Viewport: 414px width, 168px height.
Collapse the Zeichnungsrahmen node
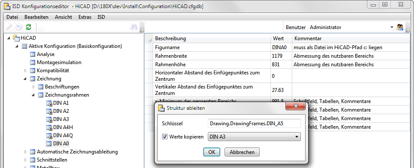point(33,95)
